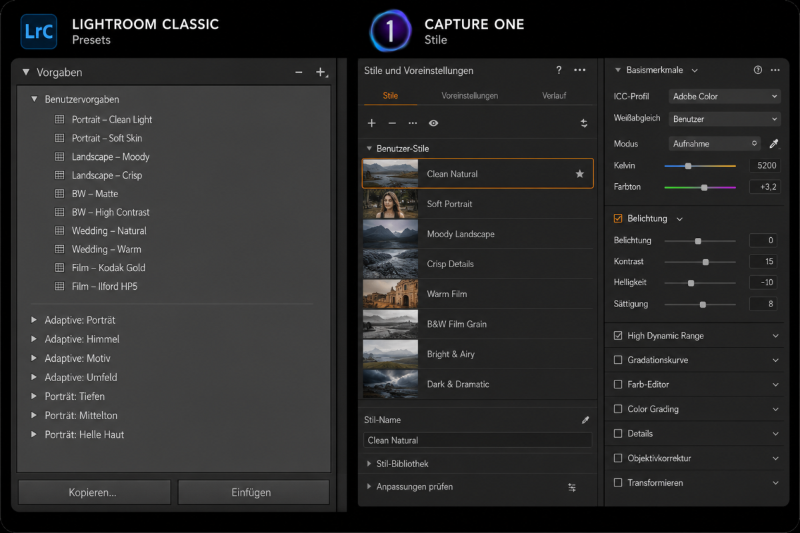
Task: Pick white balance with the eyedropper icon
Action: pyautogui.click(x=774, y=143)
